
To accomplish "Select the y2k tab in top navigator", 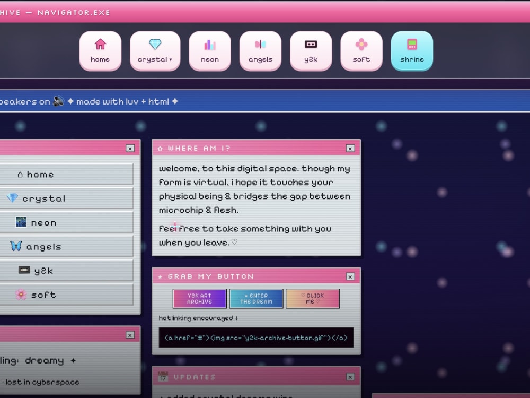I will tap(311, 51).
